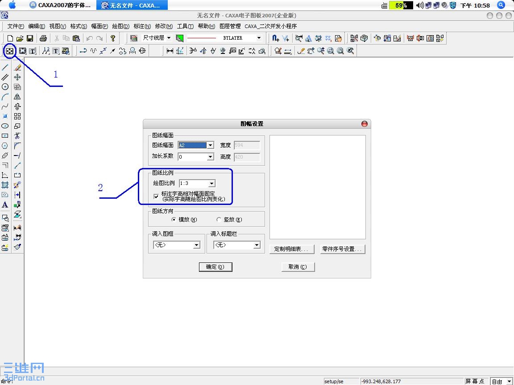Screen dimensions: 514x385
Task: Open the BYLAYER linetype dropdown
Action: pos(259,38)
